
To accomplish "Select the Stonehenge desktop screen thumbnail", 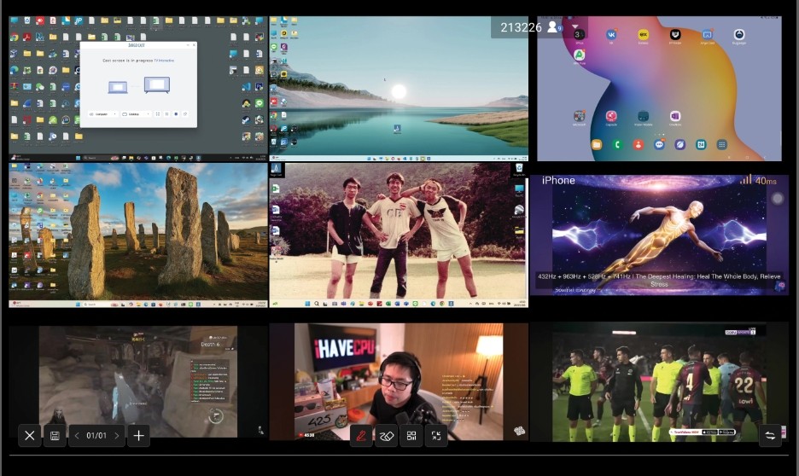I will pyautogui.click(x=137, y=235).
